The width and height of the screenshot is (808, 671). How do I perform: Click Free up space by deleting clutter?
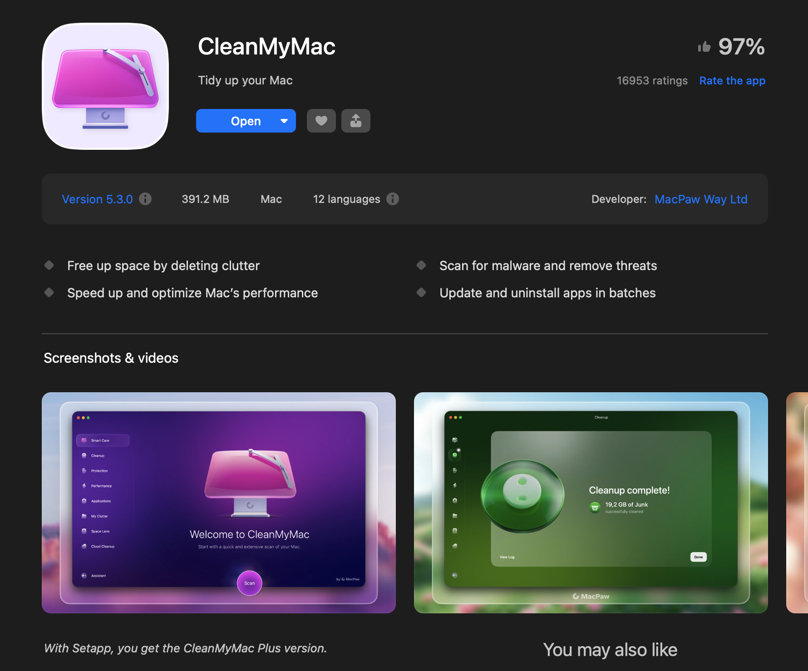point(163,266)
